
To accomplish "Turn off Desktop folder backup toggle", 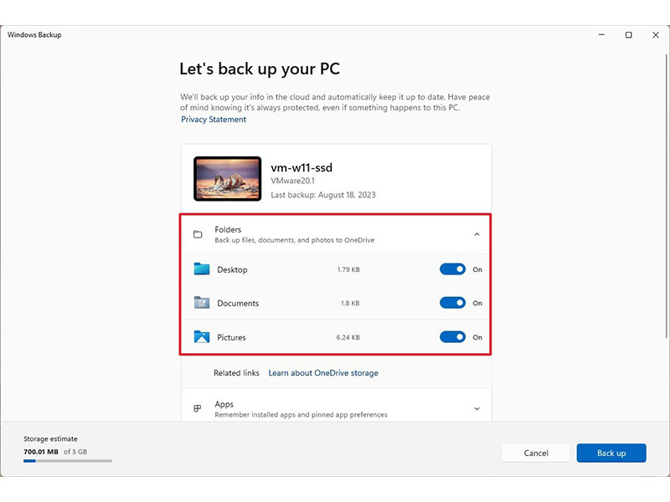I will click(x=452, y=269).
